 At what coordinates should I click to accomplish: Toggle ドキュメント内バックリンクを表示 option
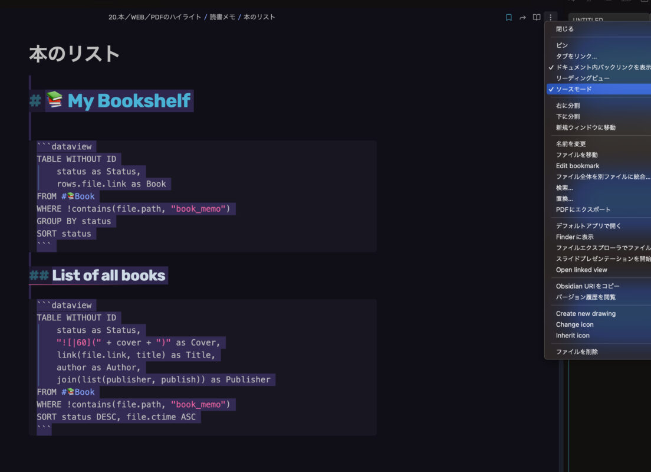click(x=601, y=67)
